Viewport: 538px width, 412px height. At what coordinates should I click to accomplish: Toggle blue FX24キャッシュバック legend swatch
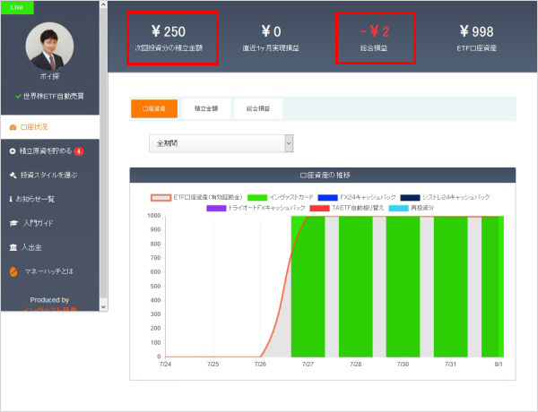pyautogui.click(x=327, y=197)
